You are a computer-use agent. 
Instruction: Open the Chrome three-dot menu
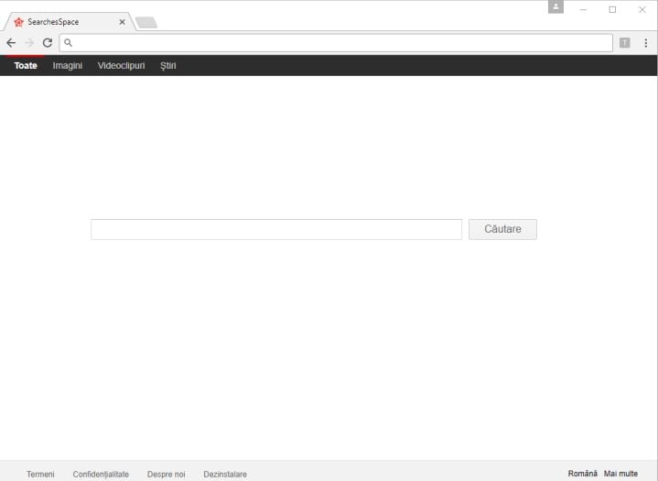[x=646, y=43]
